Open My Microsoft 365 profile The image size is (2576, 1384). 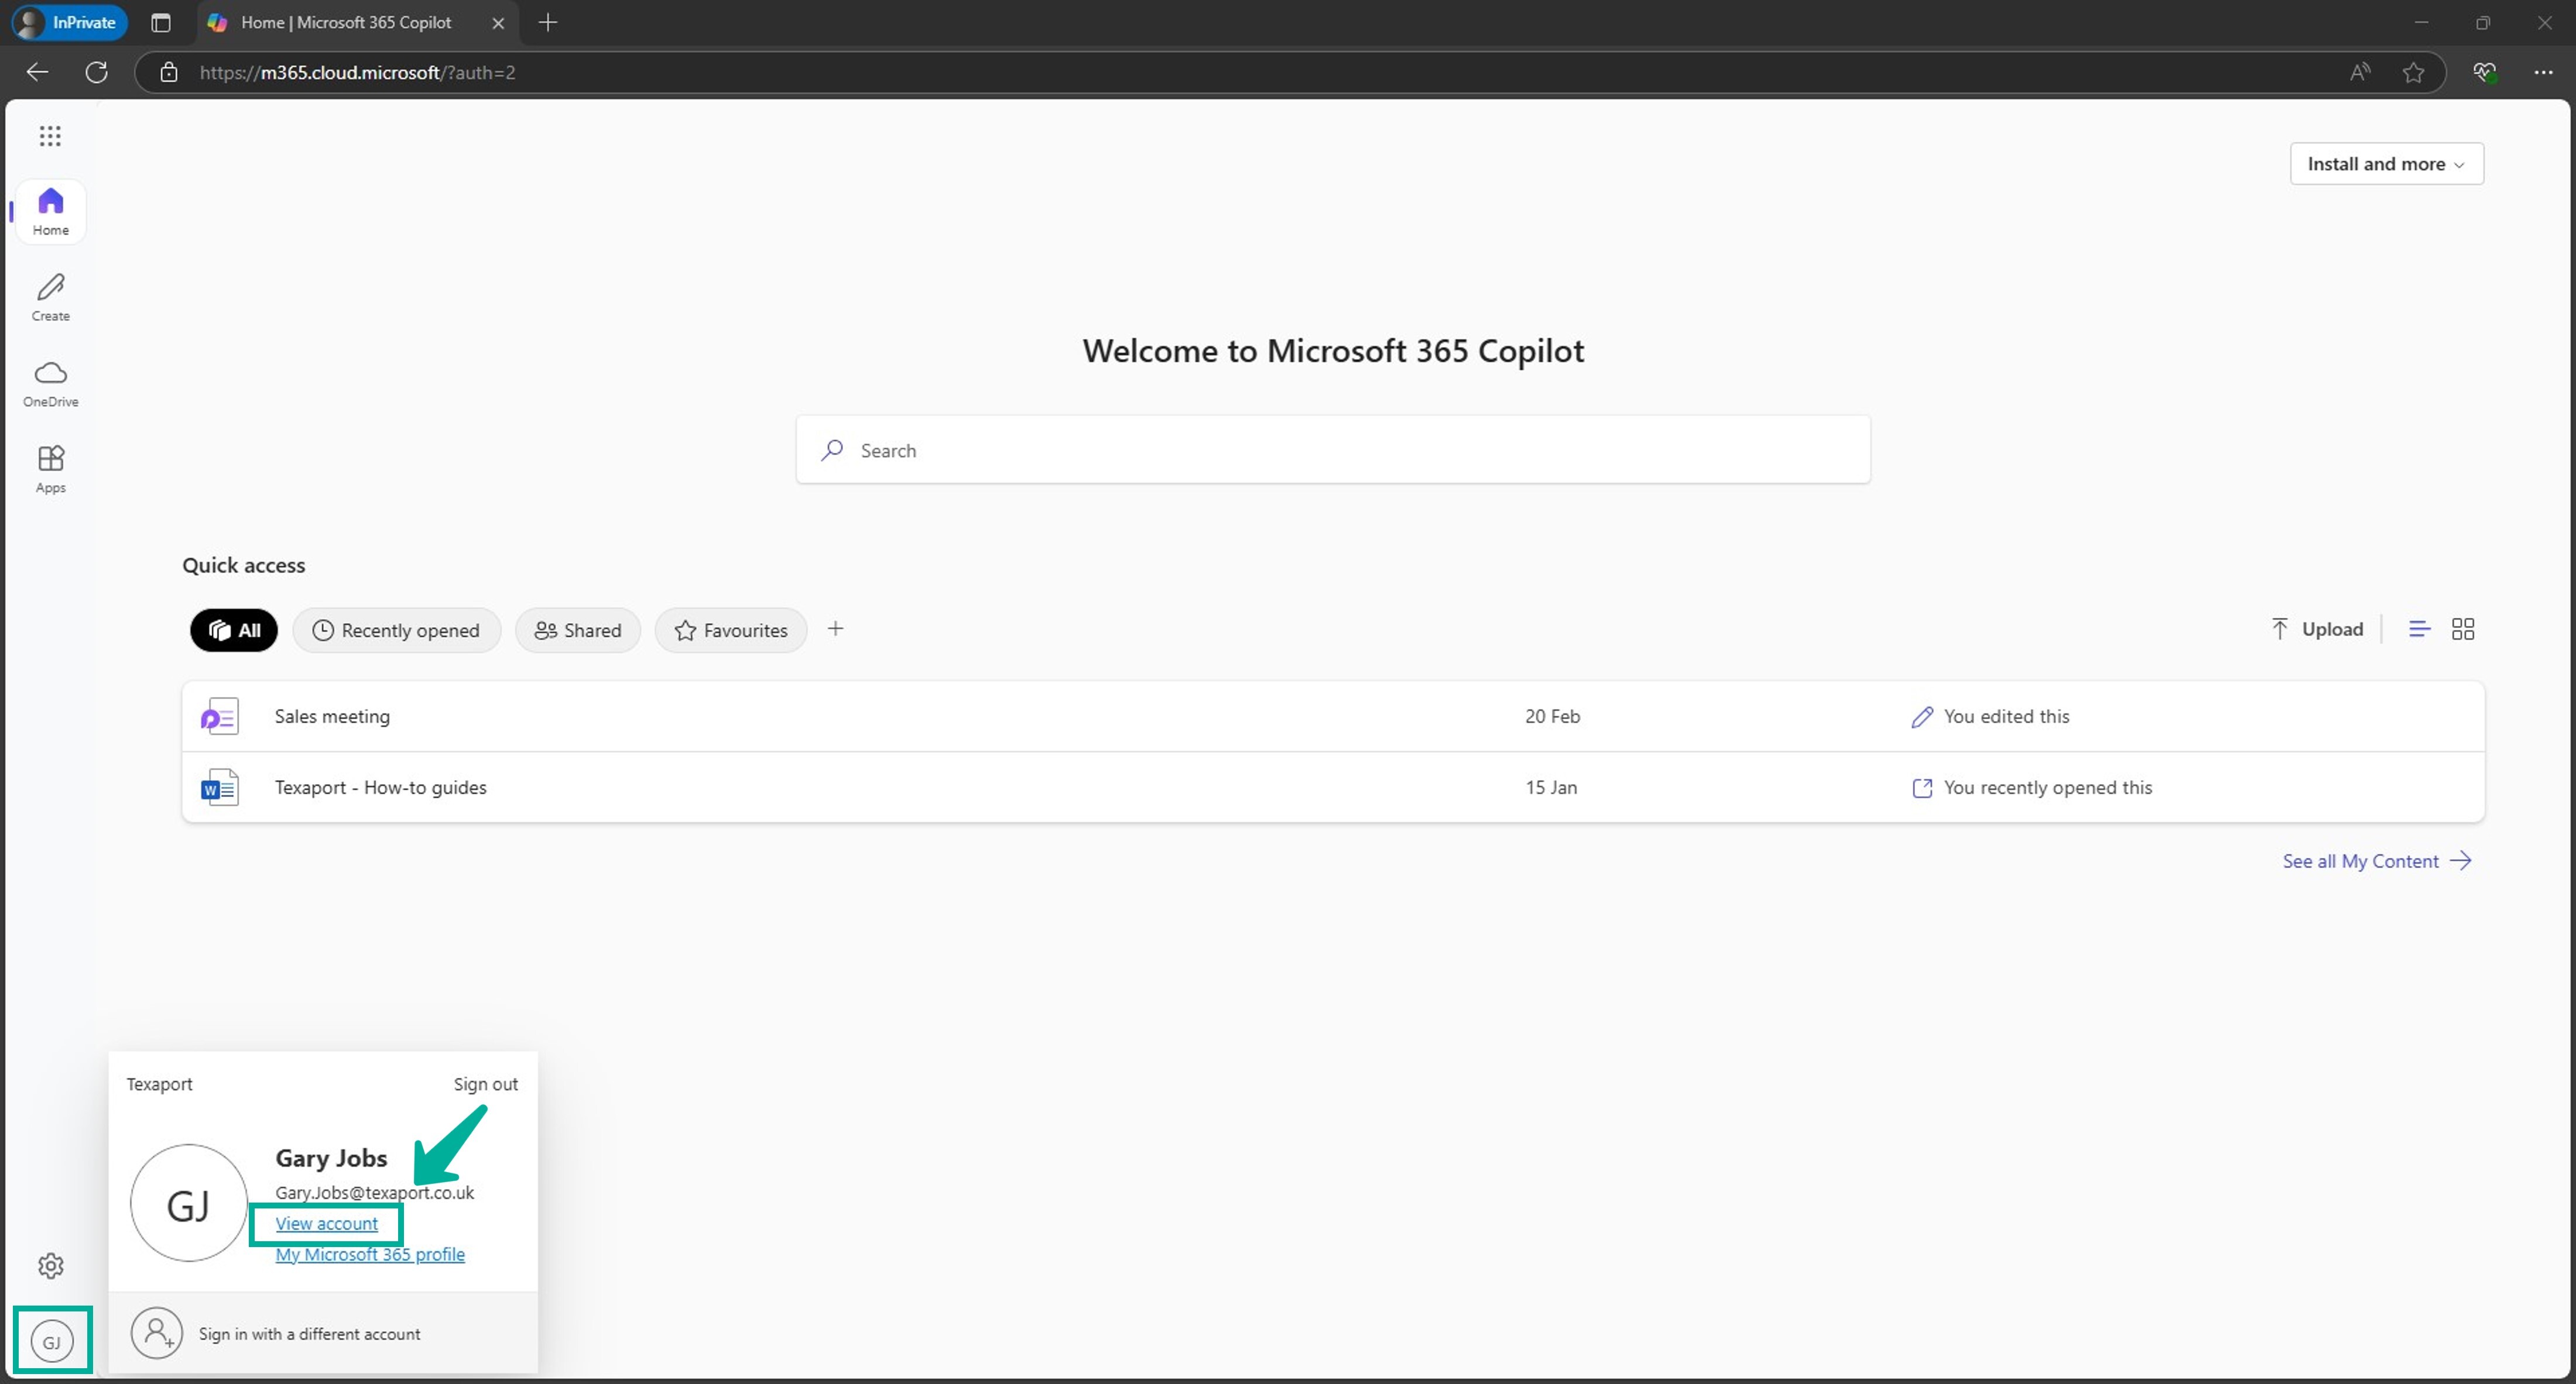pyautogui.click(x=369, y=1254)
